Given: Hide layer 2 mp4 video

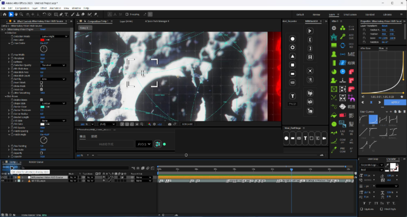Looking at the screenshot, I should 3,181.
